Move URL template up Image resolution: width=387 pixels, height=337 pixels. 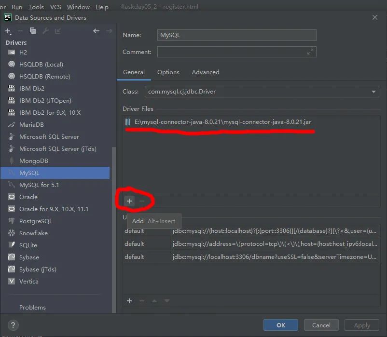coord(154,301)
